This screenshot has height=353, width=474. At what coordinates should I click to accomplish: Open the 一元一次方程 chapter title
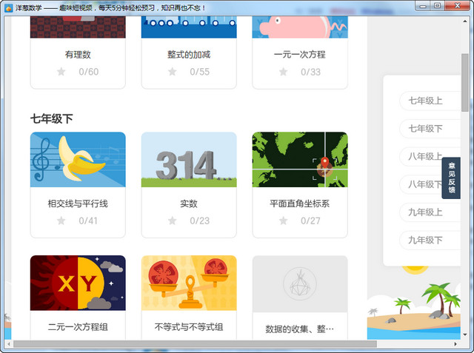tap(300, 55)
